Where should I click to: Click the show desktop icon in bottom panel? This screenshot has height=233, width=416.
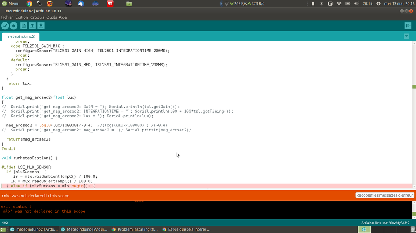click(x=3, y=229)
